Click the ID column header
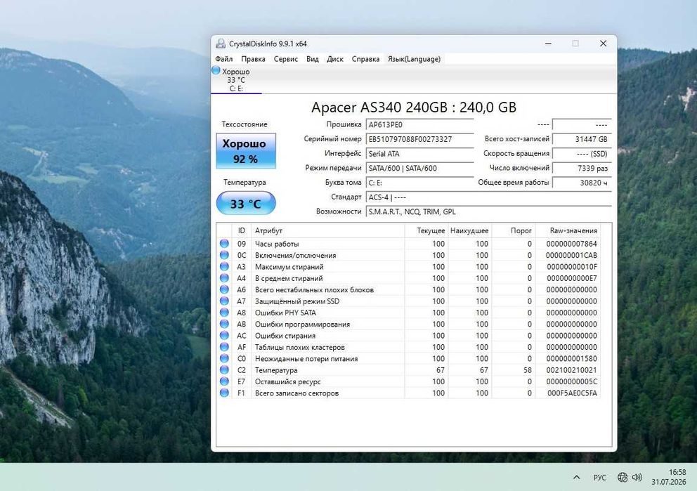 pos(242,230)
